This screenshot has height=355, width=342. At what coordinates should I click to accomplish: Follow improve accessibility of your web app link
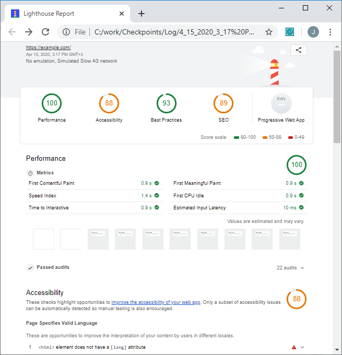point(156,302)
